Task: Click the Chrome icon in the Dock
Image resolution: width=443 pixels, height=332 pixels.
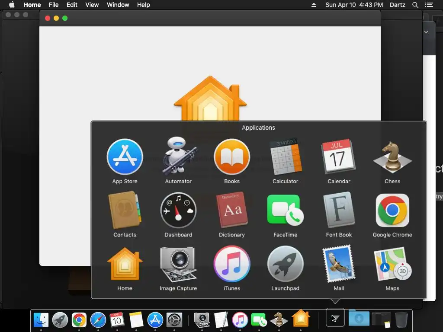Action: click(79, 320)
